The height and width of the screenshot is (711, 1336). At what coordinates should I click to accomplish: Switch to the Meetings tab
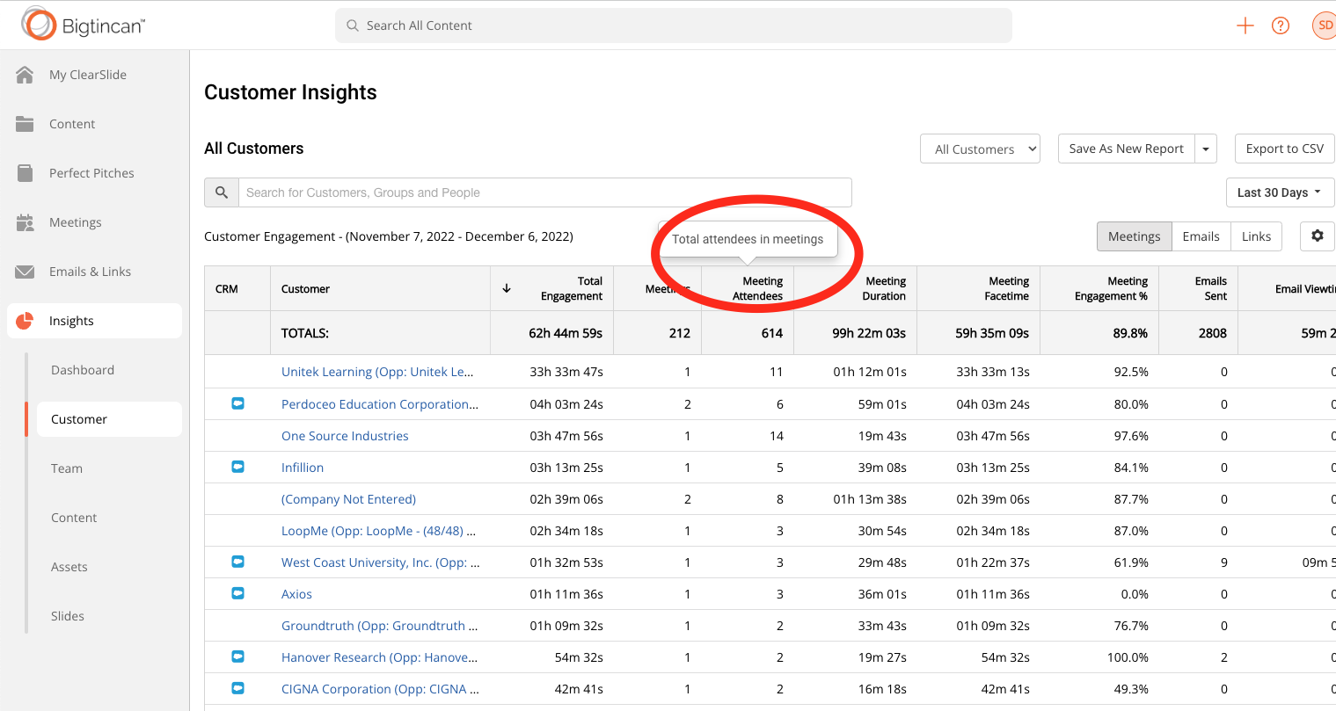click(1135, 236)
